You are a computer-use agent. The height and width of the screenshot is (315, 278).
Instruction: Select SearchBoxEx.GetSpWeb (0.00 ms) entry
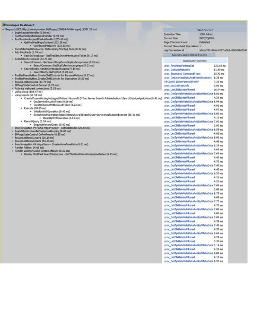pyautogui.click(x=53, y=72)
